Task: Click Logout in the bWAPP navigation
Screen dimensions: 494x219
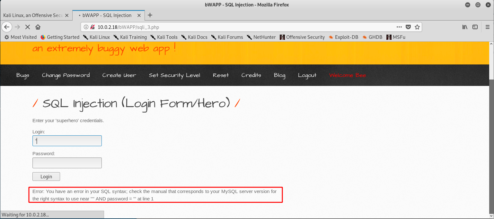Action: (307, 75)
